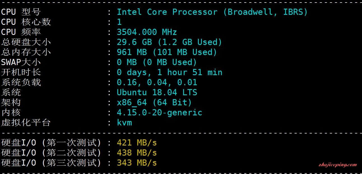
Task: Click the SWAP大小 label
Action: 21,62
